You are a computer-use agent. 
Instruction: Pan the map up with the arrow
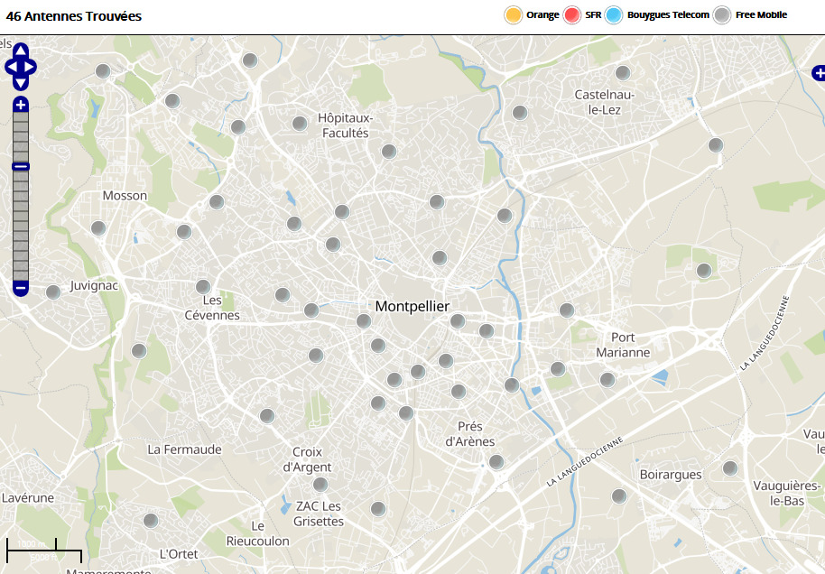pyautogui.click(x=21, y=51)
